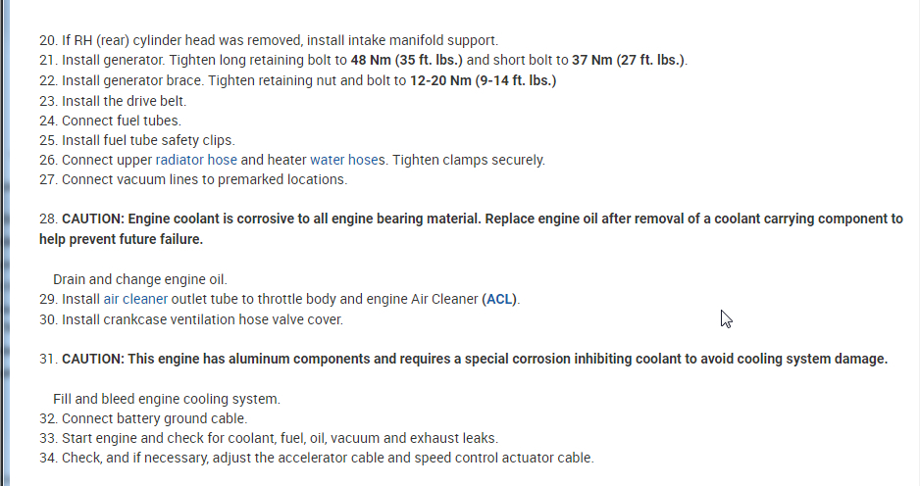Click step 27 about vacuum lines
Image resolution: width=920 pixels, height=486 pixels.
pos(204,179)
